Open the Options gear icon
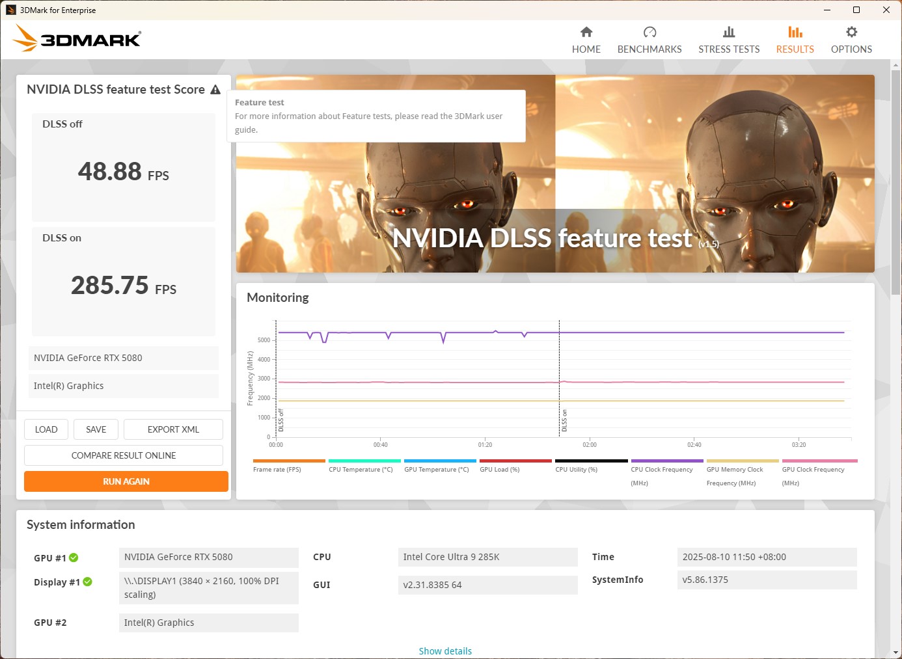 click(851, 33)
